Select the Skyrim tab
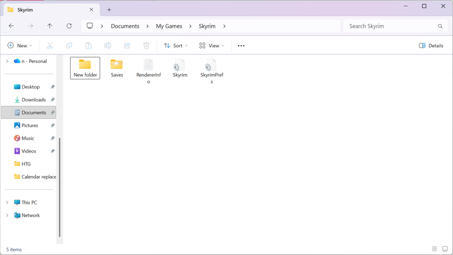Image resolution: width=453 pixels, height=255 pixels. coord(47,9)
